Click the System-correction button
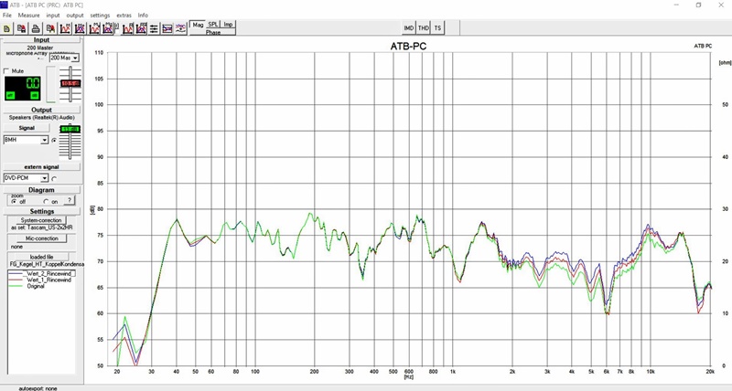The width and height of the screenshot is (732, 391). tap(41, 220)
